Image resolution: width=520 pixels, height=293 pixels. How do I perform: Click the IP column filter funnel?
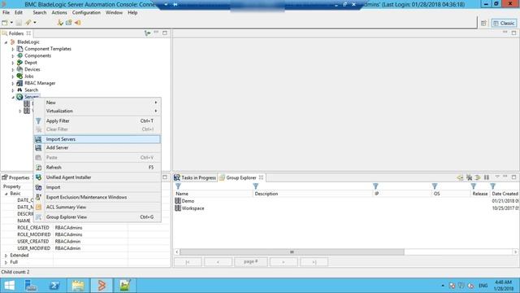[x=375, y=186]
